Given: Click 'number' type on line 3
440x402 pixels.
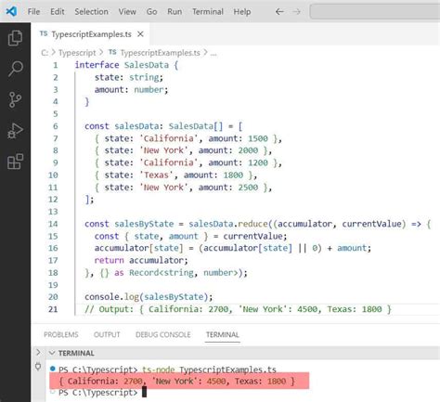Looking at the screenshot, I should pyautogui.click(x=149, y=90).
